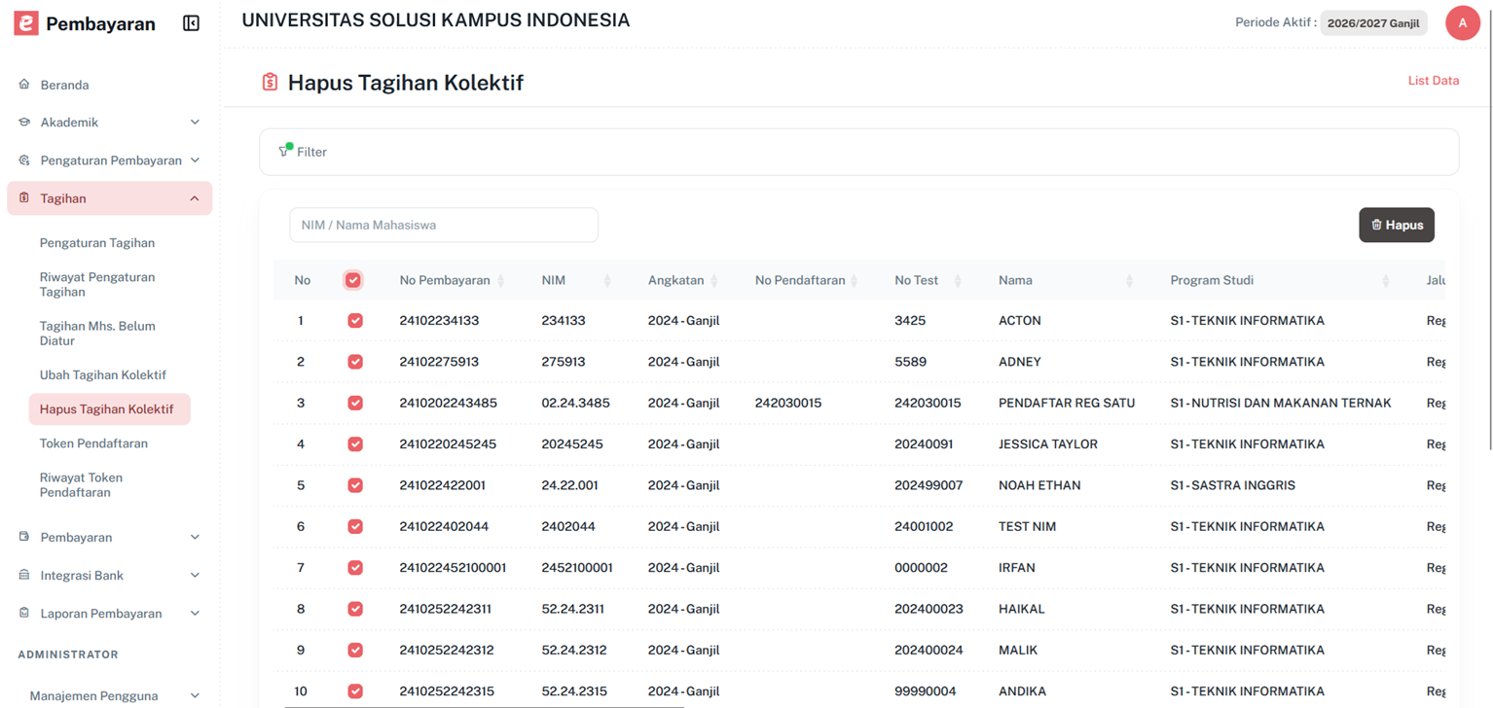Viewport: 1493px width, 708px height.
Task: Uncheck the row checkbox for ADNEY
Action: (355, 362)
